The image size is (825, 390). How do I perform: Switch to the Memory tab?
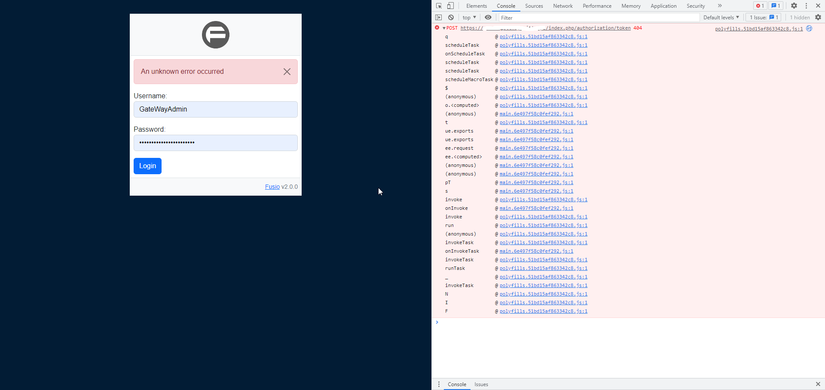tap(631, 6)
